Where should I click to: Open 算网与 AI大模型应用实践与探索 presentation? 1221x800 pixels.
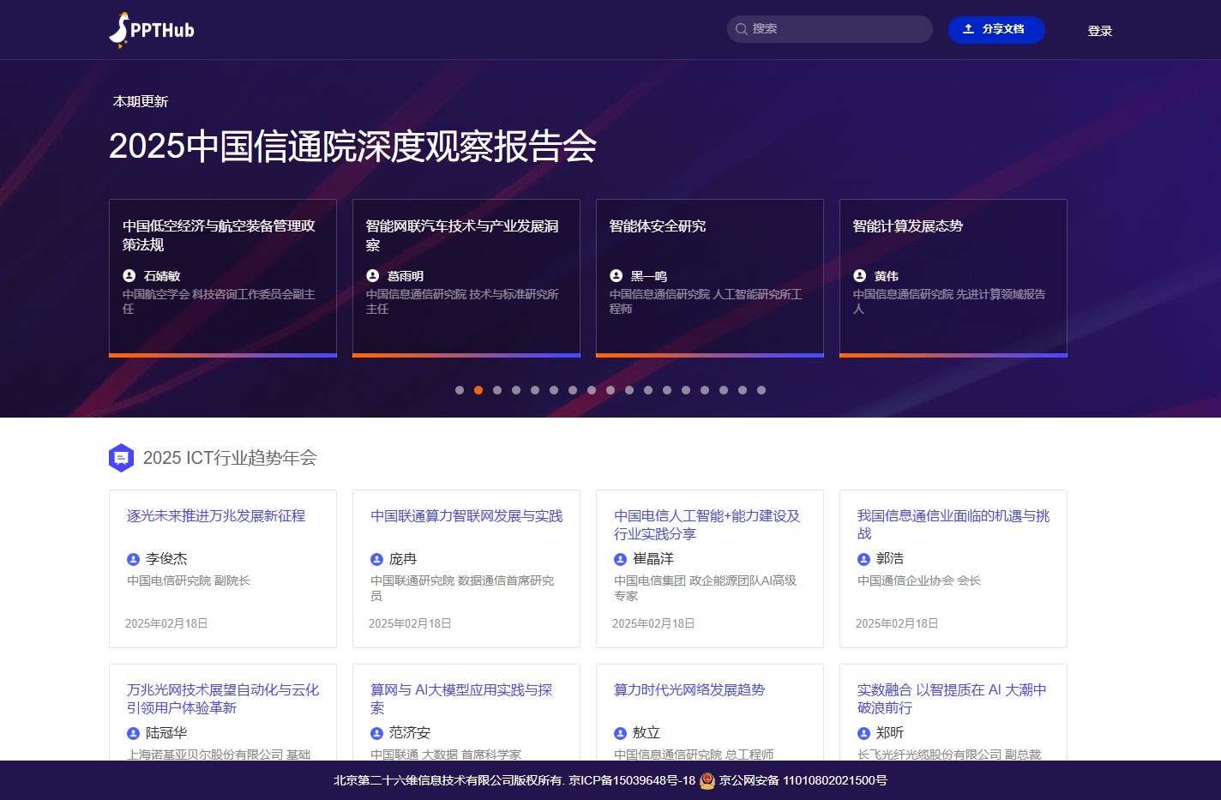pos(461,699)
